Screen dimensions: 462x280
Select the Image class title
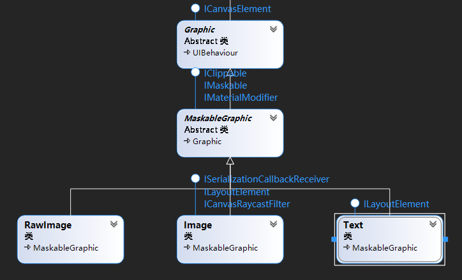click(198, 225)
